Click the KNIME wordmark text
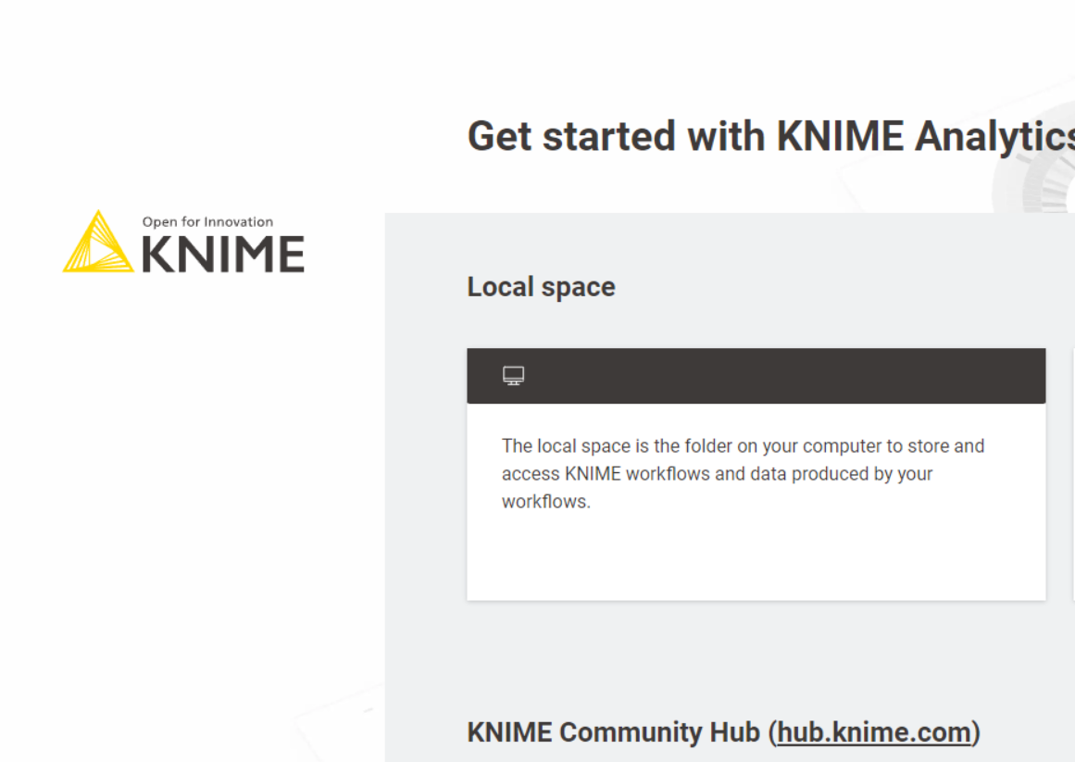The image size is (1075, 762). click(x=223, y=255)
